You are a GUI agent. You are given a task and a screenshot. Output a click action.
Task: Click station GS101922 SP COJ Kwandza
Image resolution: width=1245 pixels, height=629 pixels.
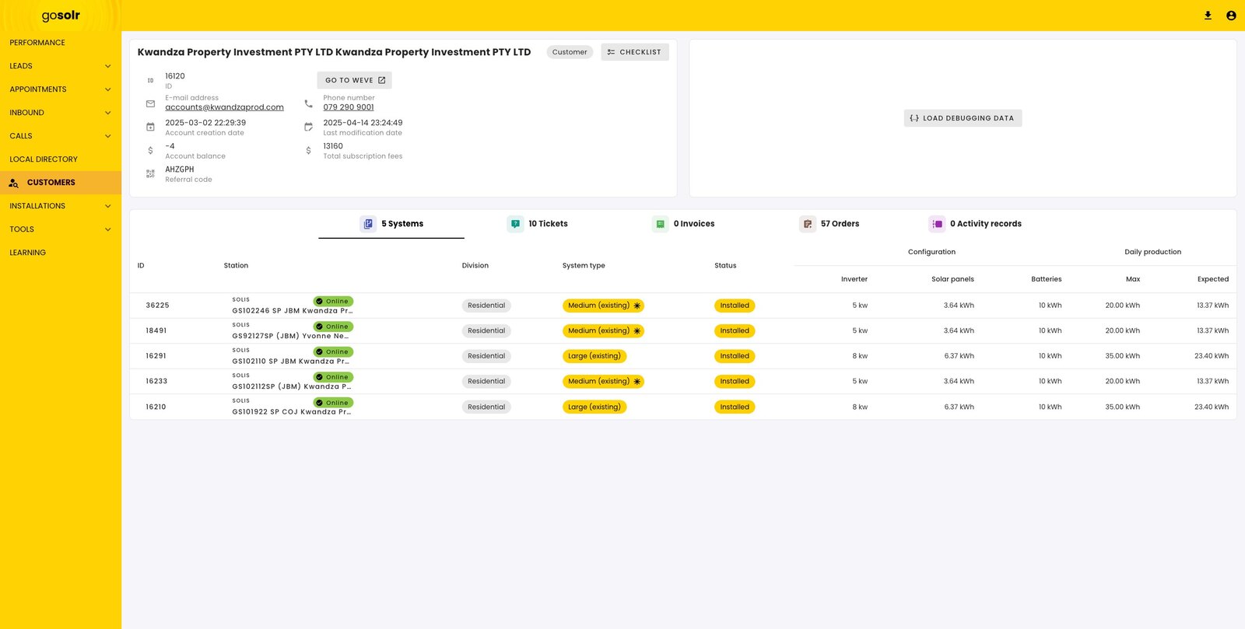(x=292, y=412)
